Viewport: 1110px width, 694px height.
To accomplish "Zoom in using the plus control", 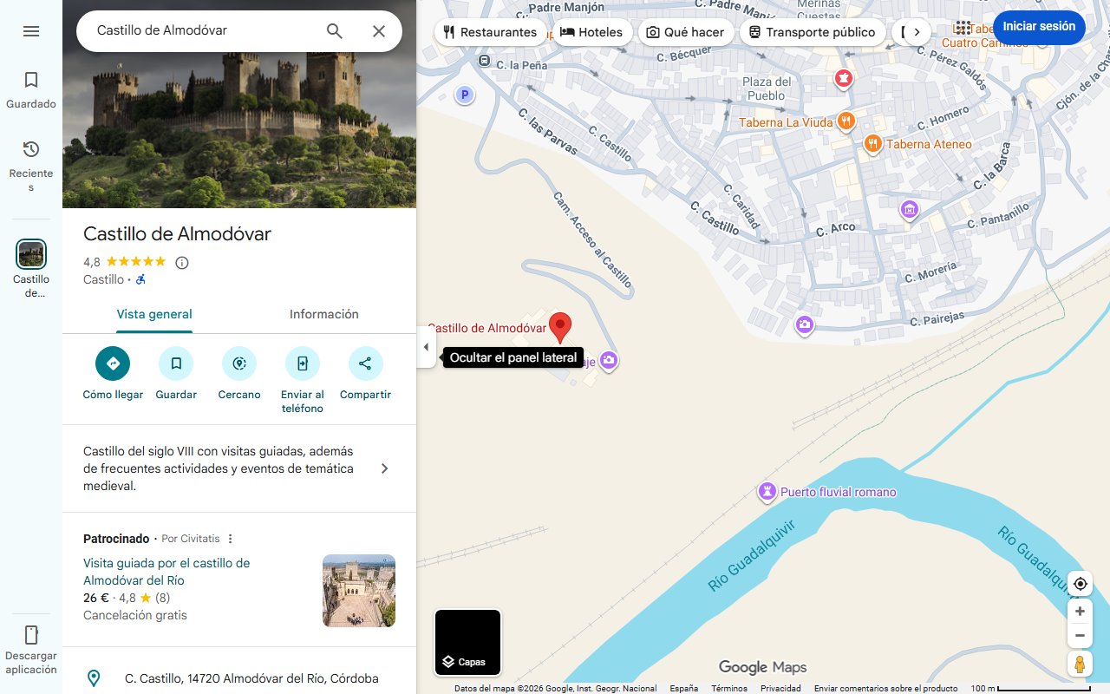I will point(1080,611).
